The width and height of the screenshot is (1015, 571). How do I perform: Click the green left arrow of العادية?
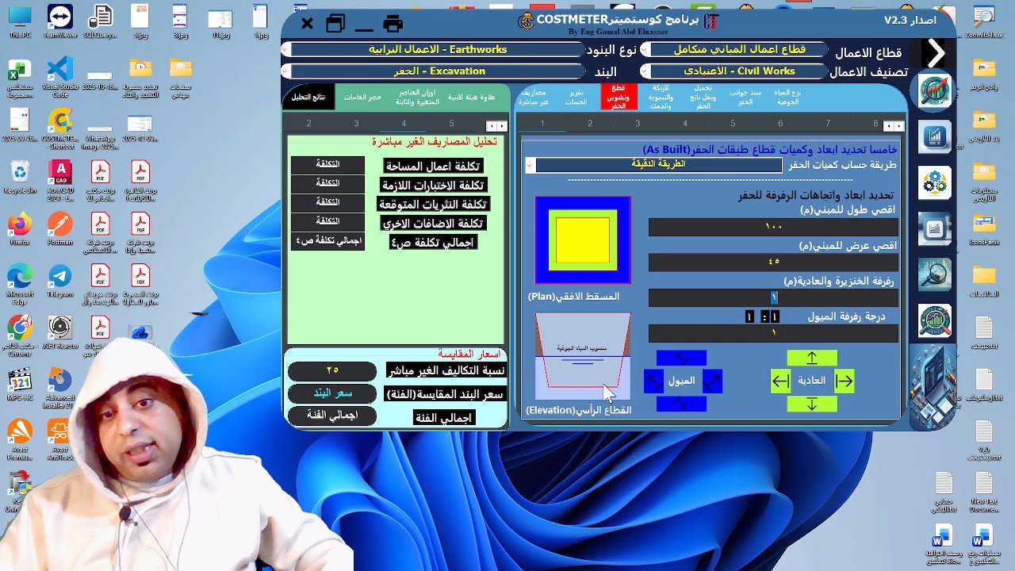click(780, 381)
